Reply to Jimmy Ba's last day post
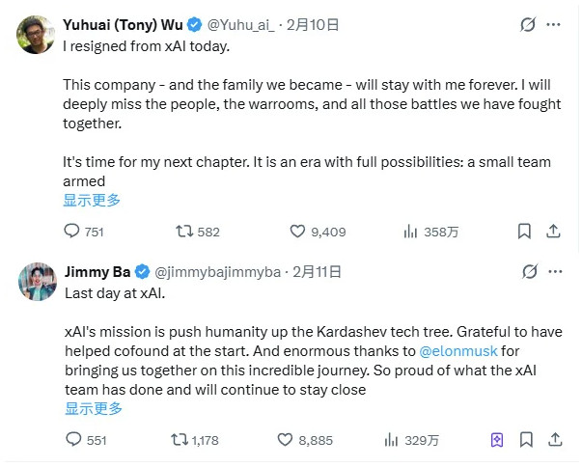582x467 pixels. point(72,440)
